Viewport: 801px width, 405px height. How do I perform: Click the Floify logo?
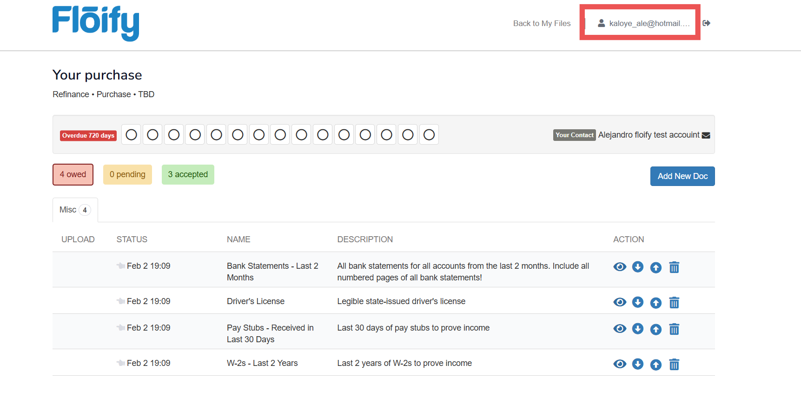click(96, 23)
